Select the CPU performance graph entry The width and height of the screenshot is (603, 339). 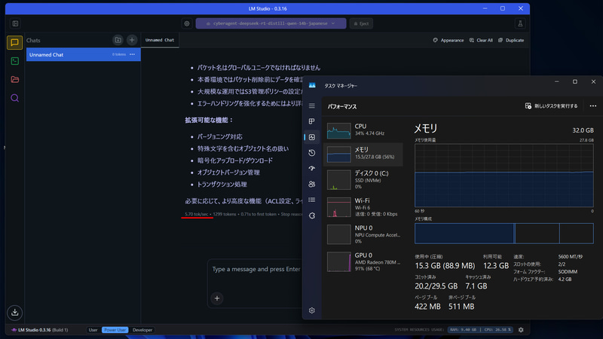[363, 130]
